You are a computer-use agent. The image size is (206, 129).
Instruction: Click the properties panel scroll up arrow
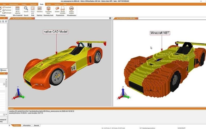(6, 79)
